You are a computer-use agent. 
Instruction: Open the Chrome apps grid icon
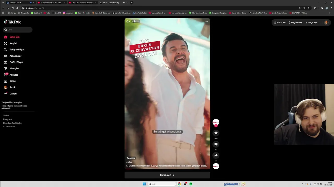pyautogui.click(x=3, y=13)
